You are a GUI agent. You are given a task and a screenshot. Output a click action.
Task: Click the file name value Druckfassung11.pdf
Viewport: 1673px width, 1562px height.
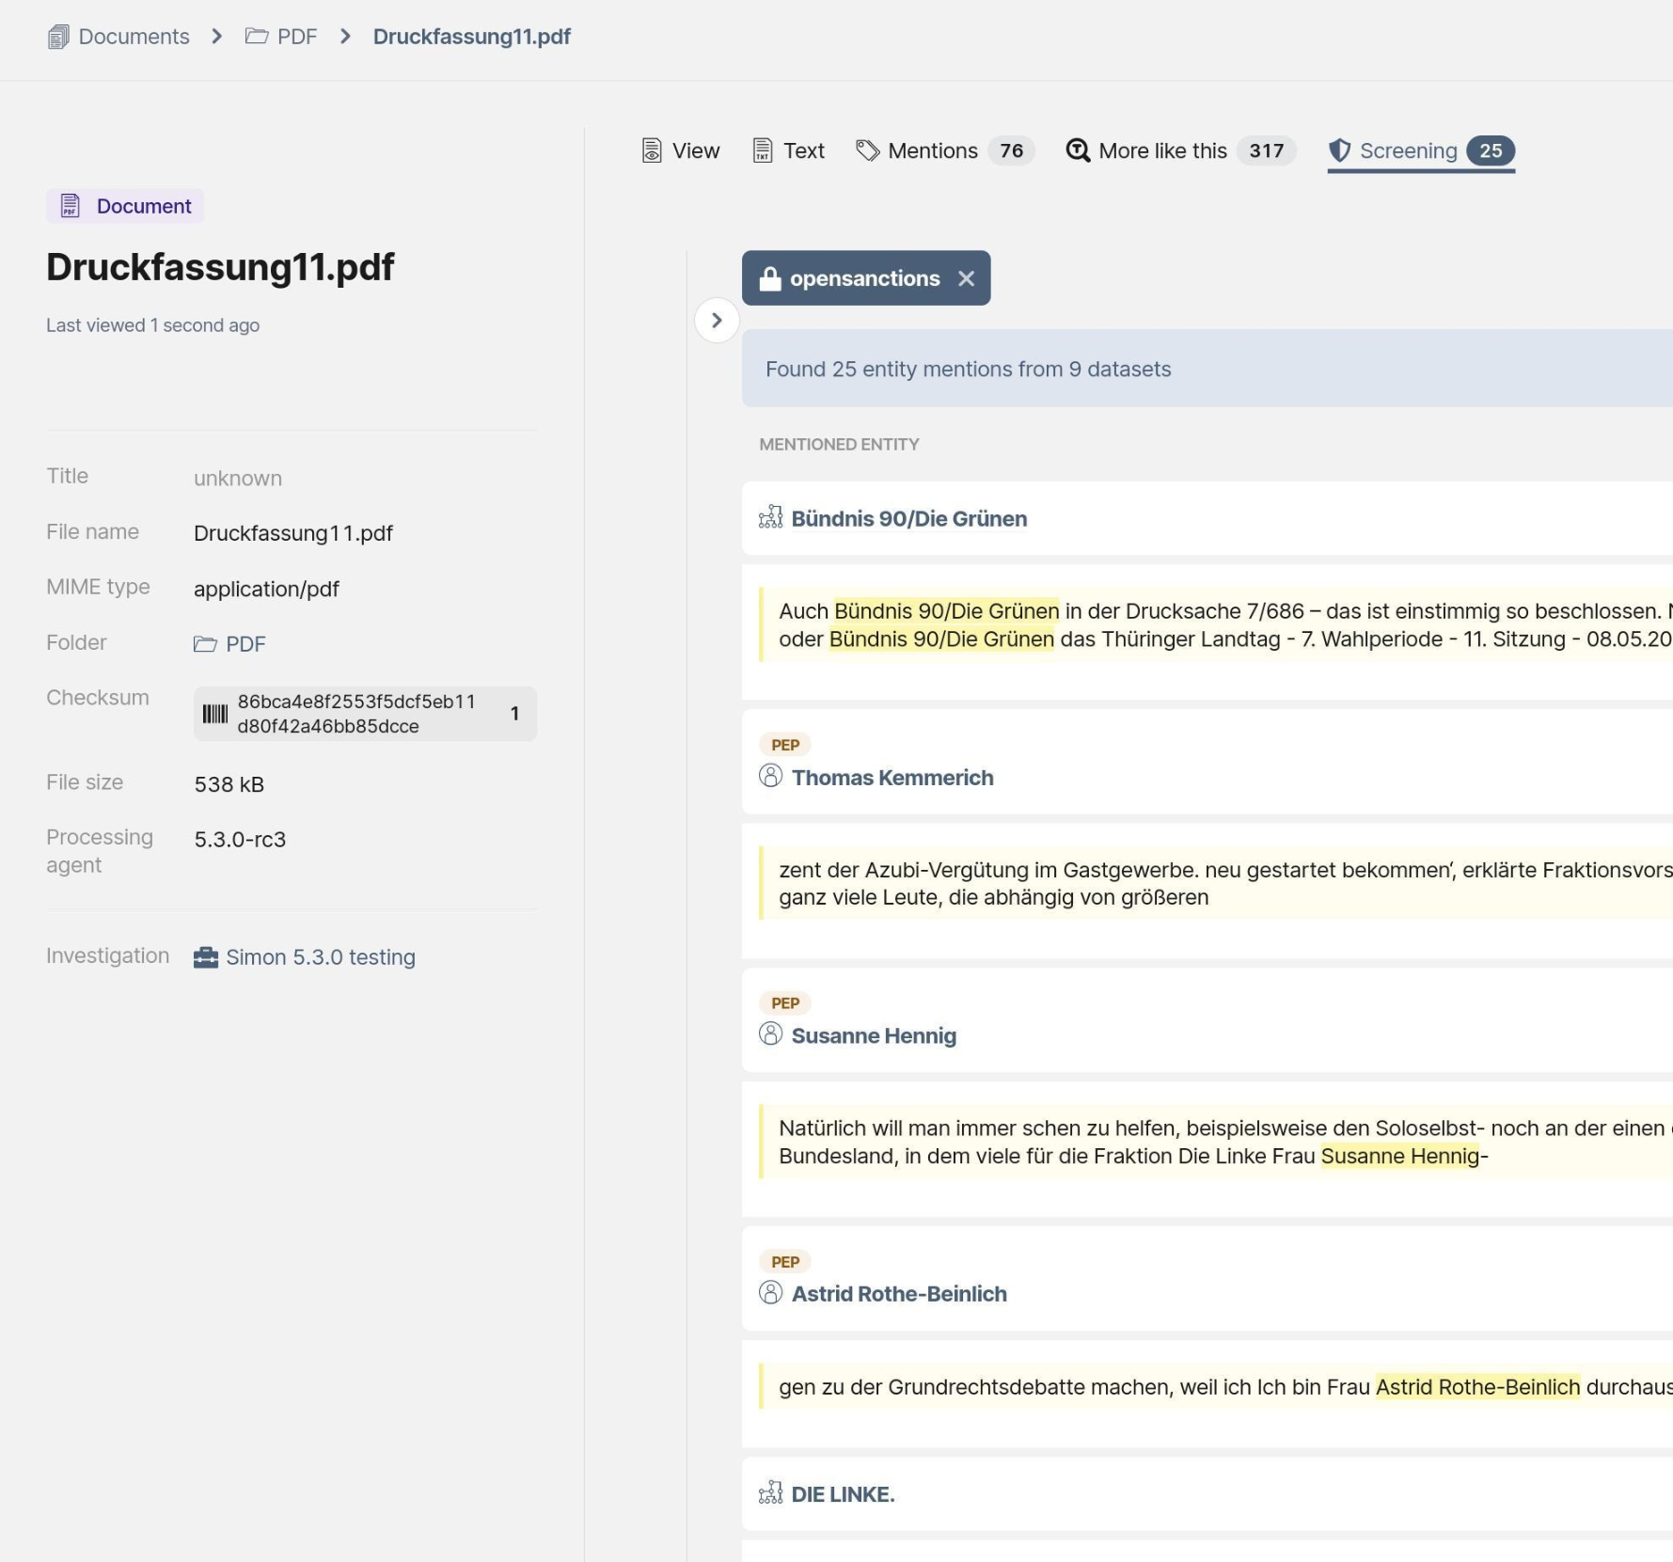pyautogui.click(x=293, y=533)
